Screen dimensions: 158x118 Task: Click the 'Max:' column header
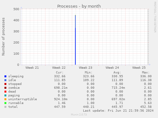coord(146,73)
